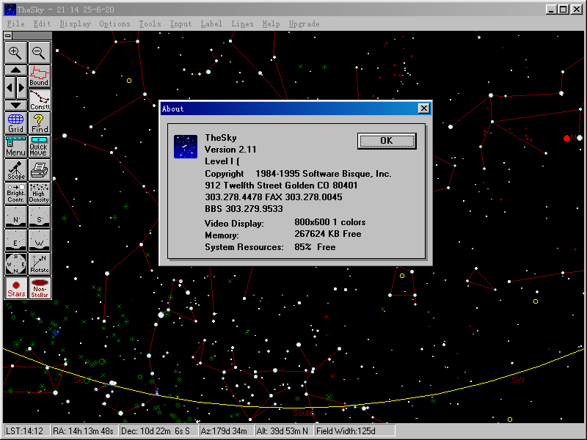Select the Rotate view tool
The height and width of the screenshot is (440, 587).
click(40, 264)
